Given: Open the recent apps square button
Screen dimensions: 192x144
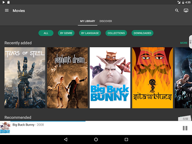Looking at the screenshot, I should 126,139.
